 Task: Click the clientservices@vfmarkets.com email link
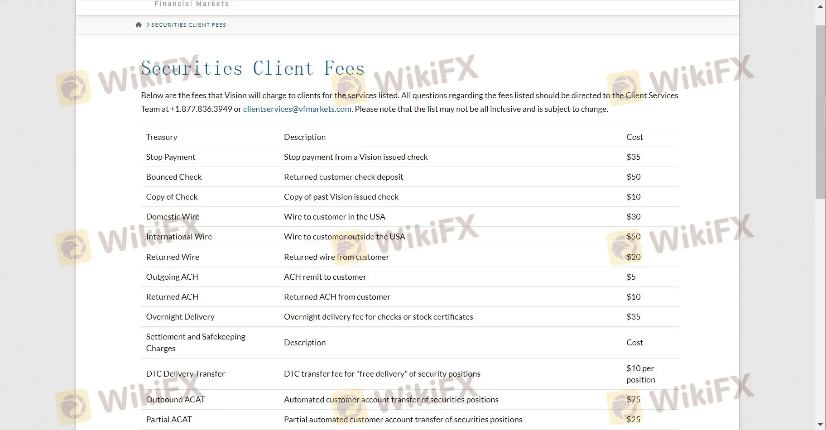click(x=297, y=109)
